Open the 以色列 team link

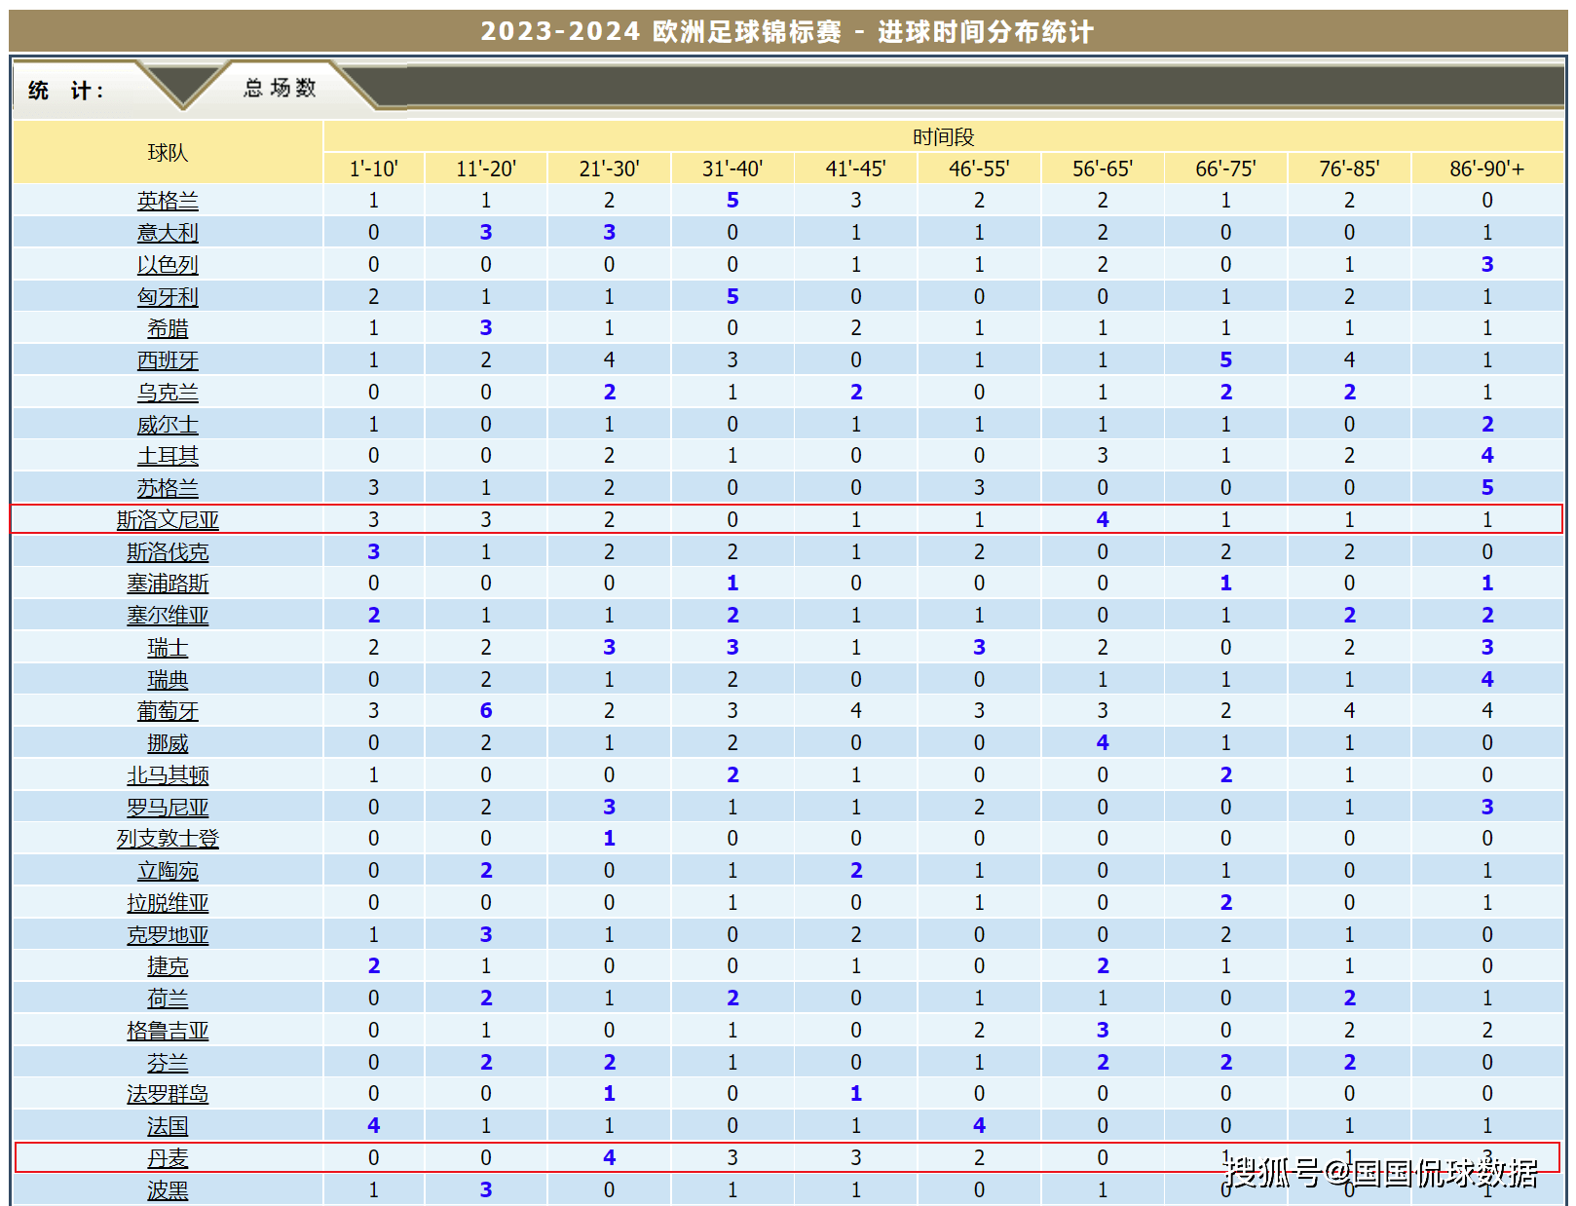[168, 265]
